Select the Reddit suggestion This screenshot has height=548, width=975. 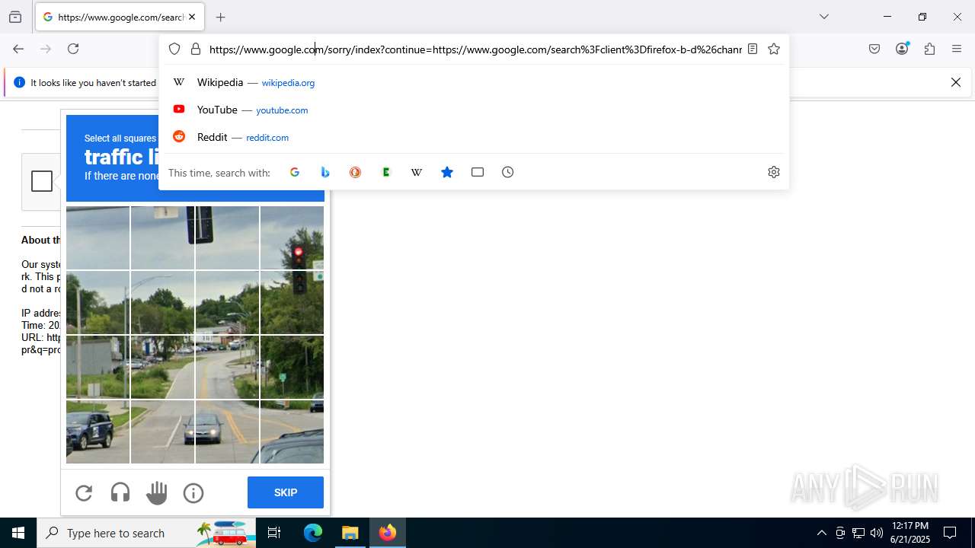click(x=474, y=137)
